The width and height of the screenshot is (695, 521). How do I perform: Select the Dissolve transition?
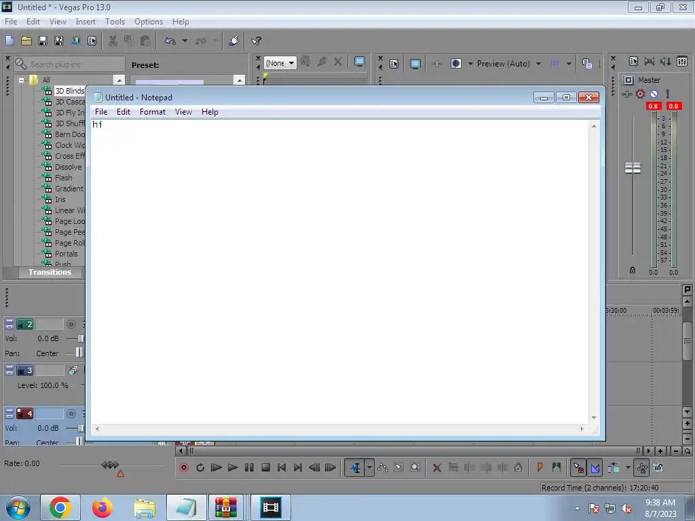[x=69, y=167]
